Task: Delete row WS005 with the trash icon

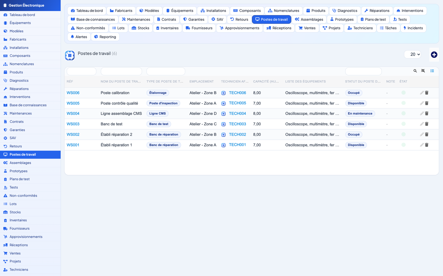Action: (x=427, y=103)
